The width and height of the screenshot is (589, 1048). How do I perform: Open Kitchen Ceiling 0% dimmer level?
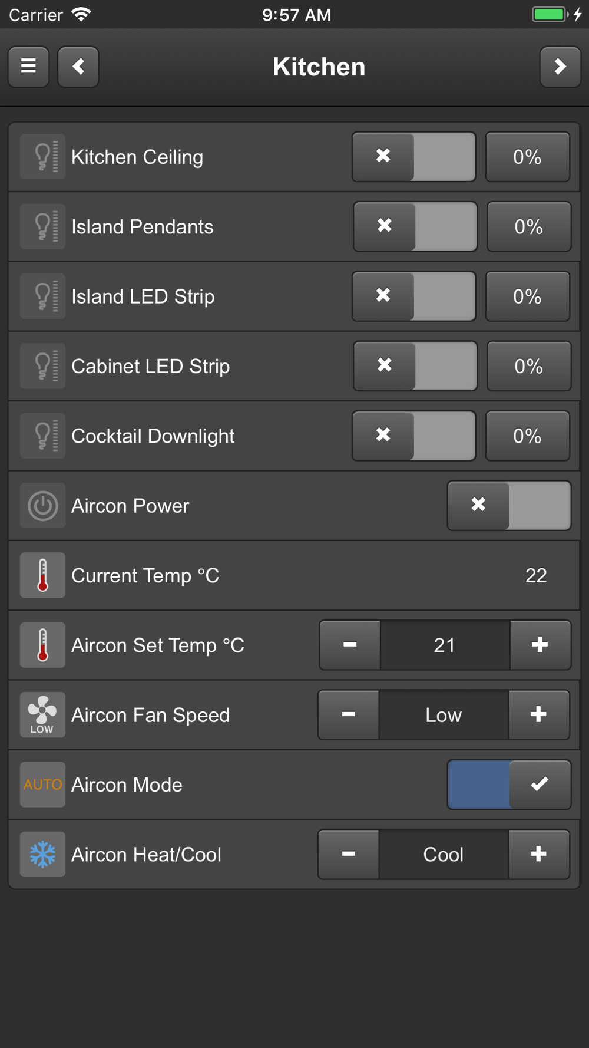(528, 157)
